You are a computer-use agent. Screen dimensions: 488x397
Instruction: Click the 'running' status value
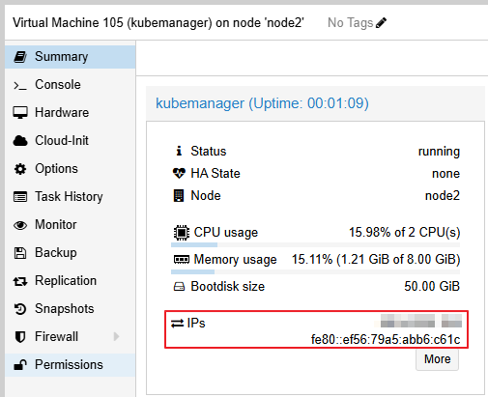(x=439, y=152)
